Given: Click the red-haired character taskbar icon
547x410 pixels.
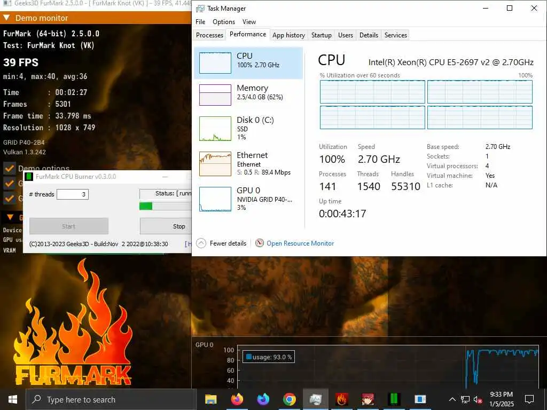Looking at the screenshot, I should pos(368,399).
